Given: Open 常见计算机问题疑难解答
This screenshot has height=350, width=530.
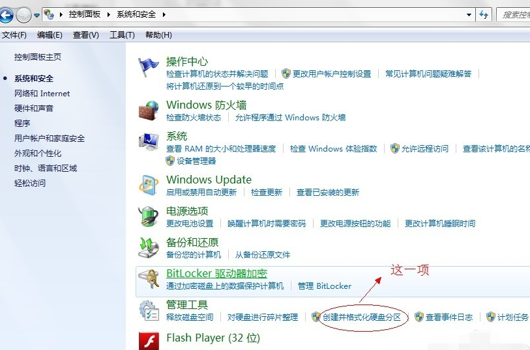Looking at the screenshot, I should pyautogui.click(x=428, y=74).
